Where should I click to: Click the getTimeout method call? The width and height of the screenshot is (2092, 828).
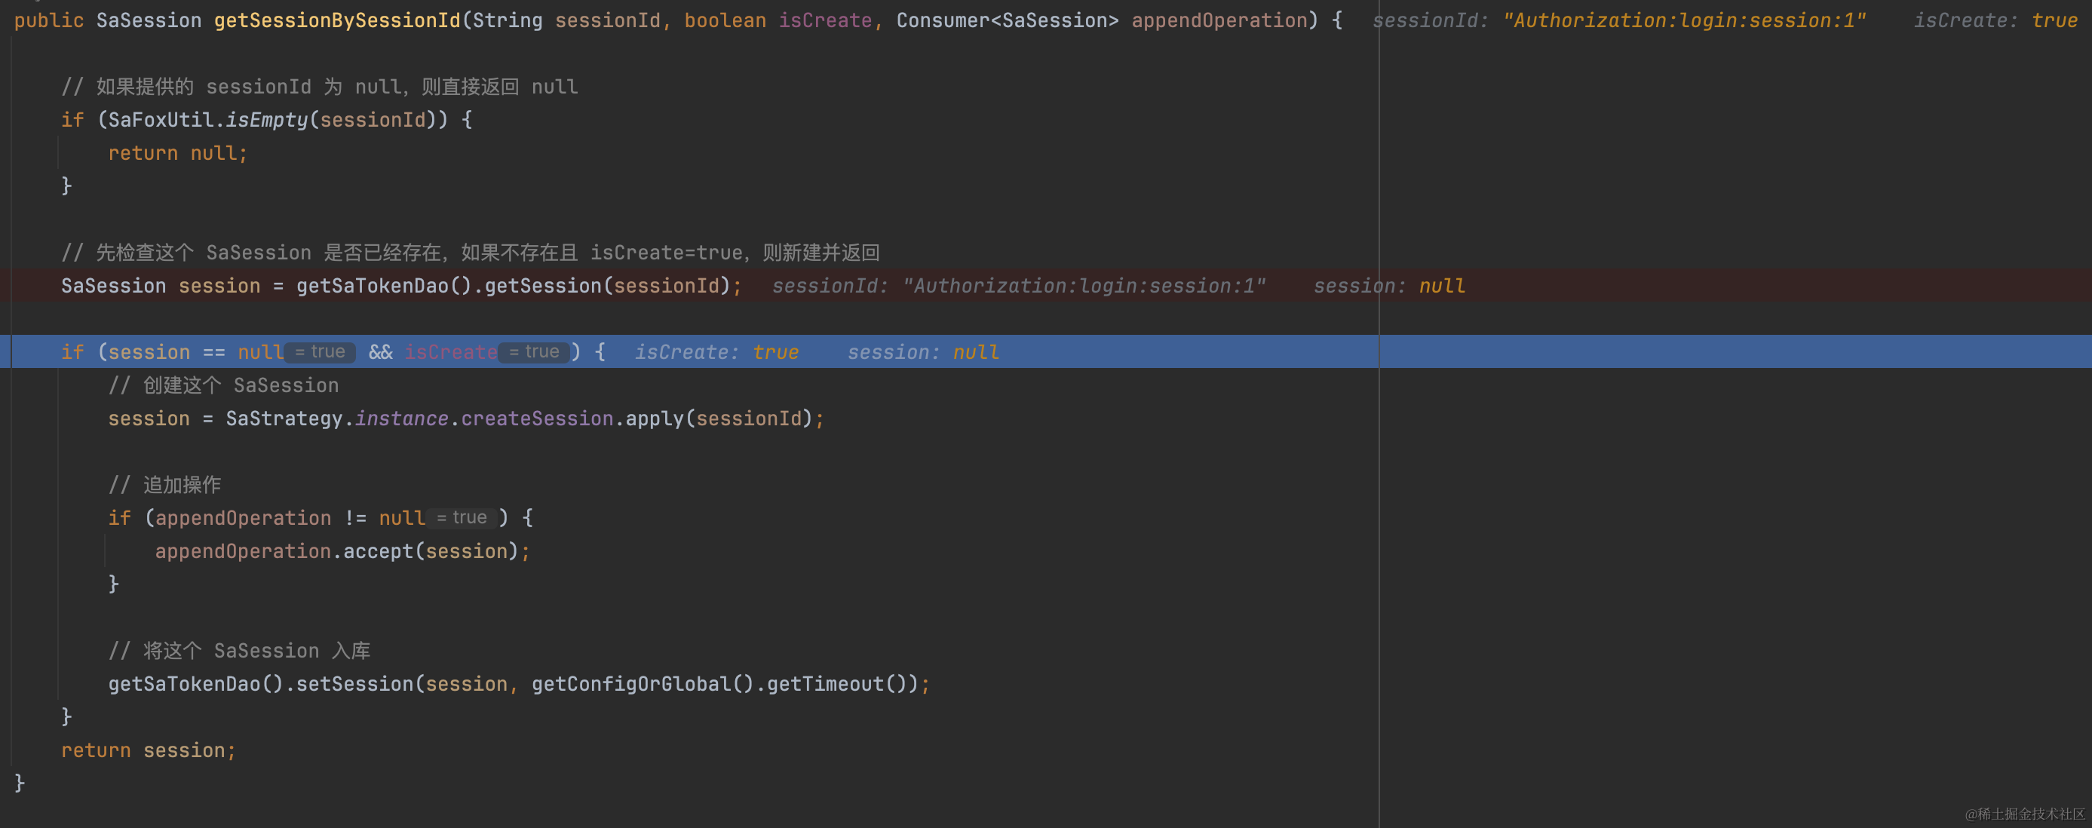point(824,684)
